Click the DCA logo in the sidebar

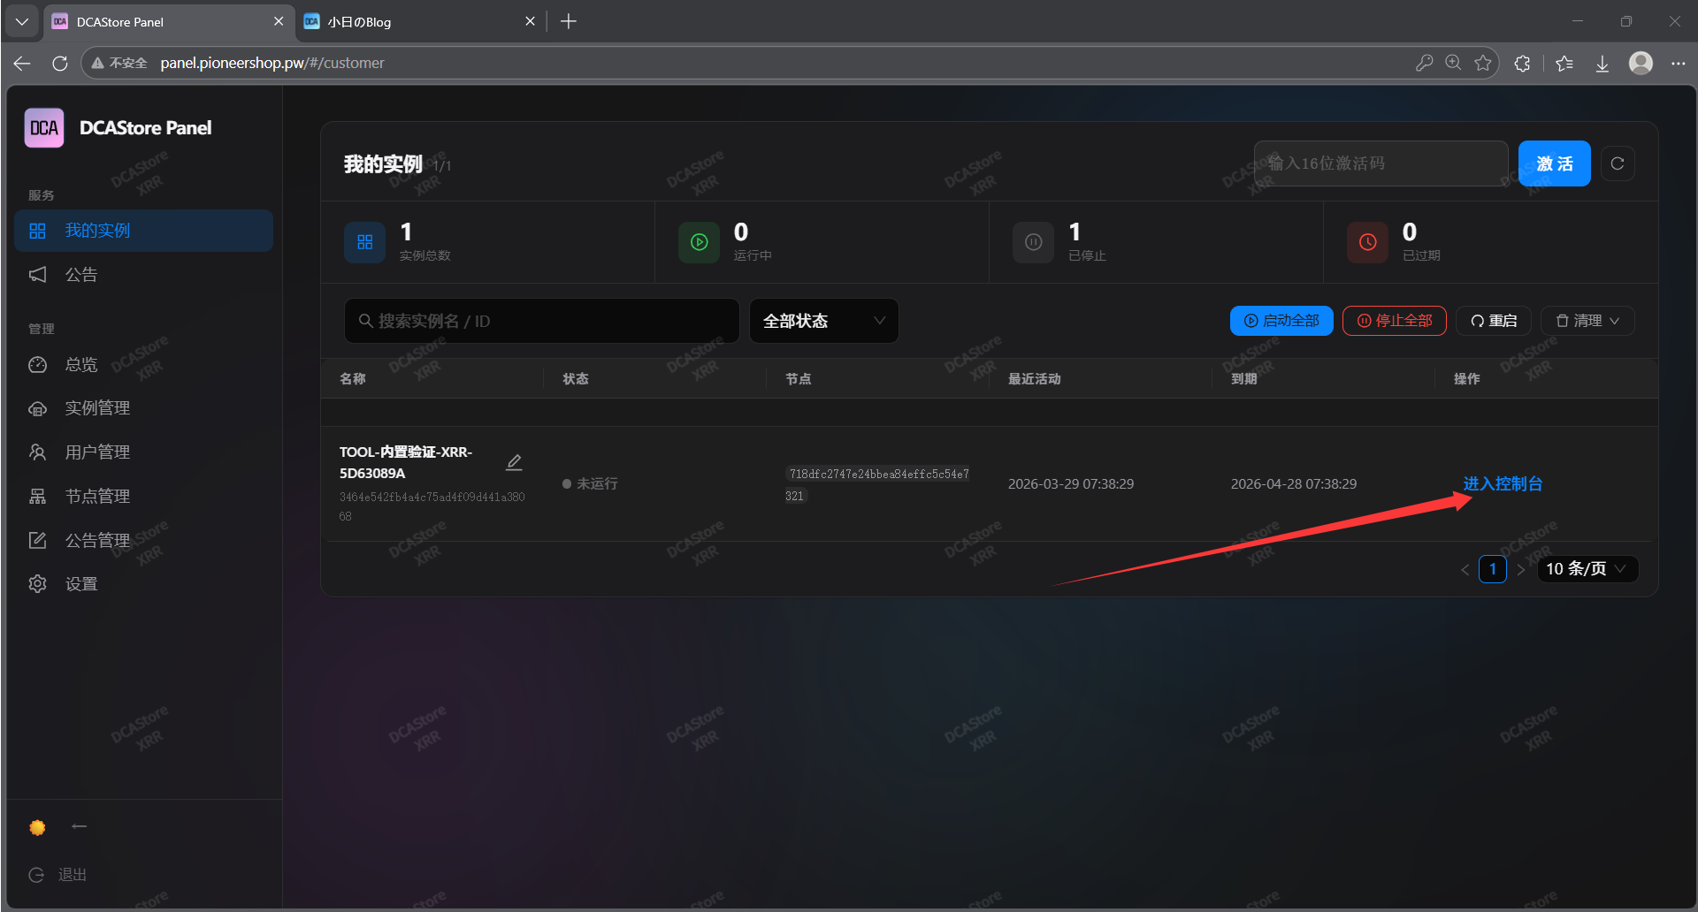click(x=44, y=128)
